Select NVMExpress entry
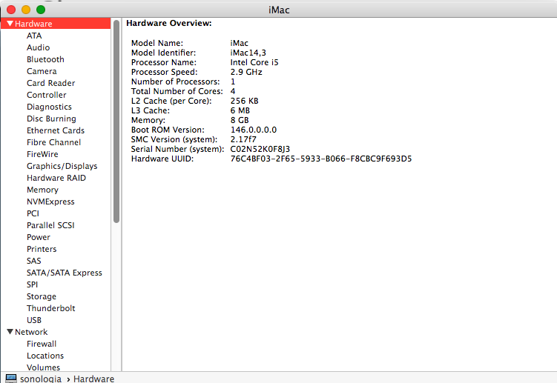The image size is (557, 383). pos(50,202)
